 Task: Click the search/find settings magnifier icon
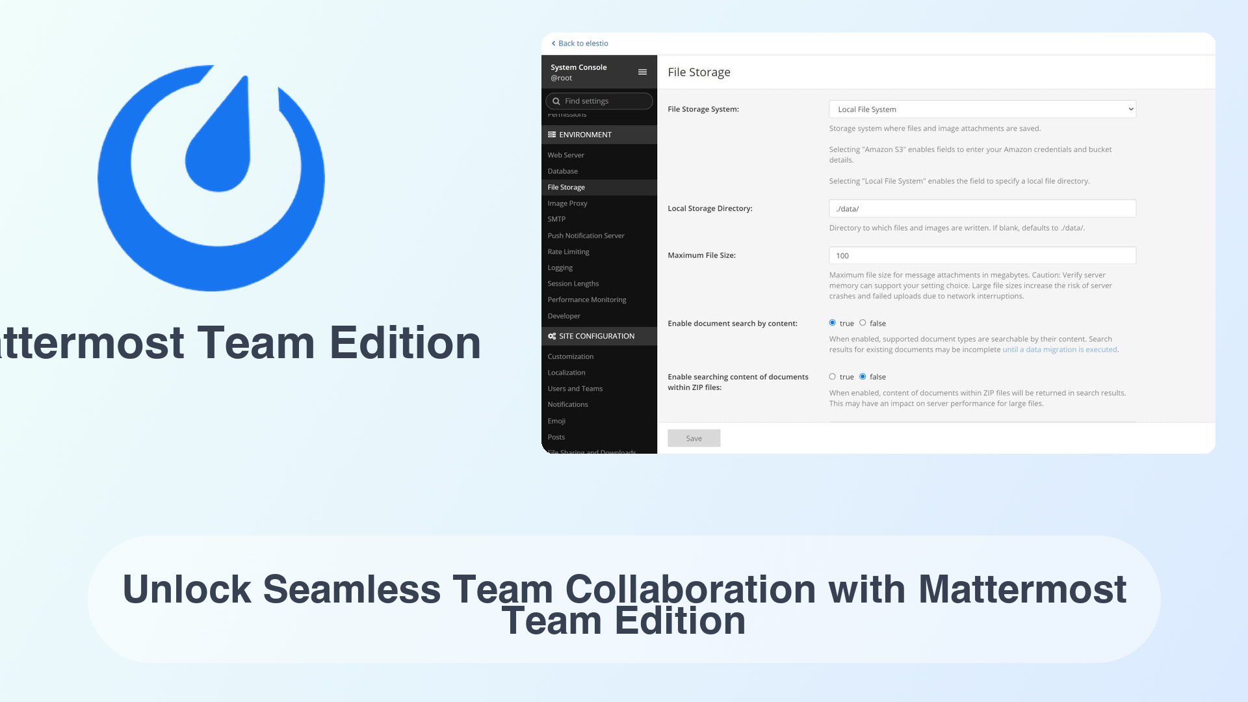point(556,101)
